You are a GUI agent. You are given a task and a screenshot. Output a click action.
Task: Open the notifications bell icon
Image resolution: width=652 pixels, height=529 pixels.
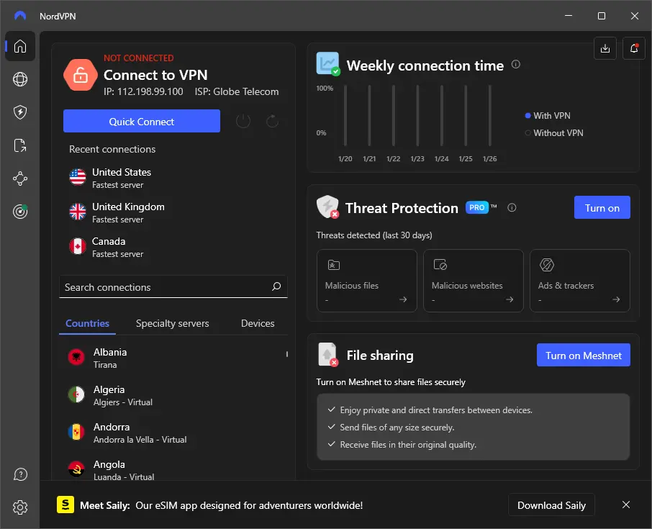(634, 48)
